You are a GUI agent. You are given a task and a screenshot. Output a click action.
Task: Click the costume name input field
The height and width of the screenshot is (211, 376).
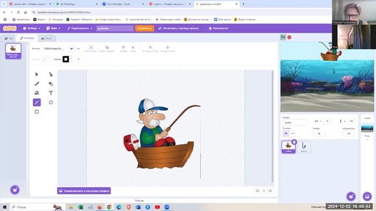53,49
